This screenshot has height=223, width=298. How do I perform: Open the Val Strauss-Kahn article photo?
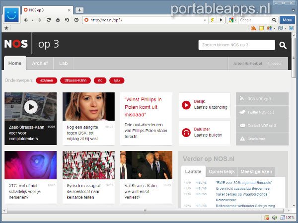point(146,165)
